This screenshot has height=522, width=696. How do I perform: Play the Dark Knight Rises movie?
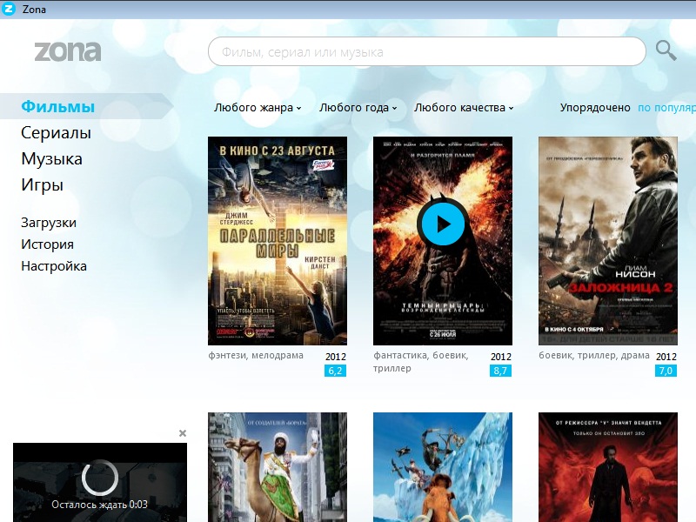443,224
